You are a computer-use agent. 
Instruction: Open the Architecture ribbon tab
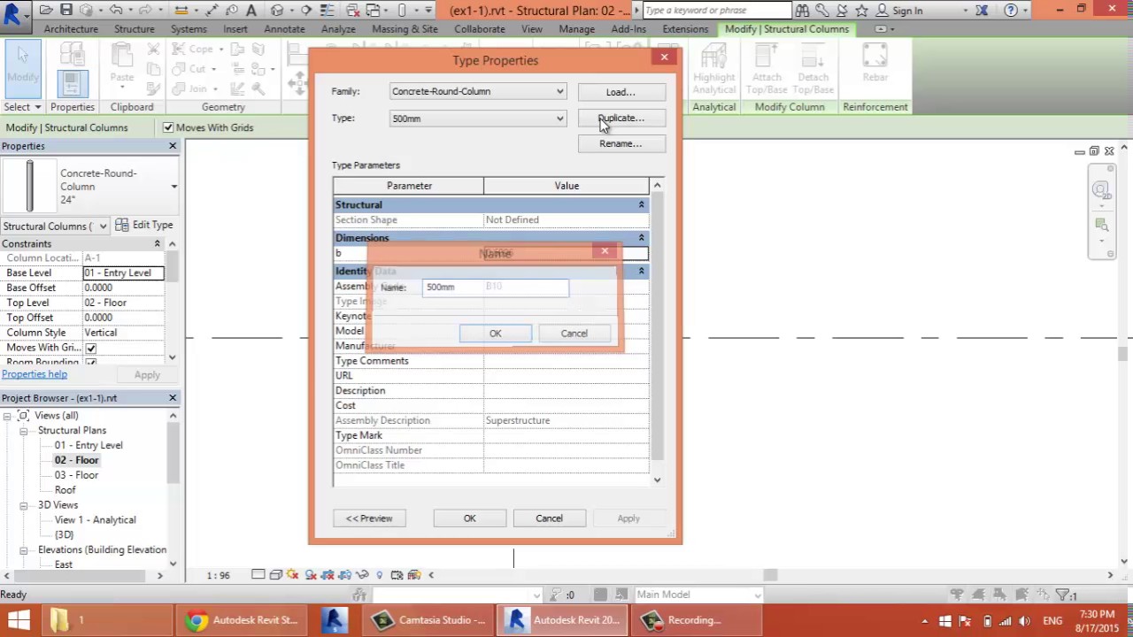pos(71,29)
